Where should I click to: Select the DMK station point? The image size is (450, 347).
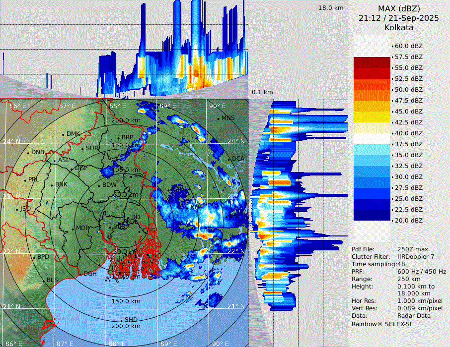pyautogui.click(x=64, y=134)
